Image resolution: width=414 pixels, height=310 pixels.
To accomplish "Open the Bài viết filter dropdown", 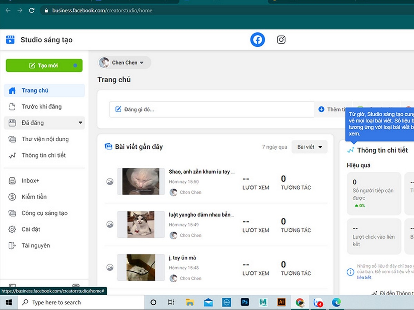I will coord(309,147).
